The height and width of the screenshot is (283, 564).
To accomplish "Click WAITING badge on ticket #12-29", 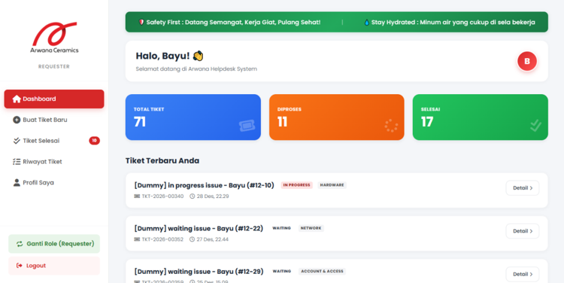I will click(x=282, y=271).
